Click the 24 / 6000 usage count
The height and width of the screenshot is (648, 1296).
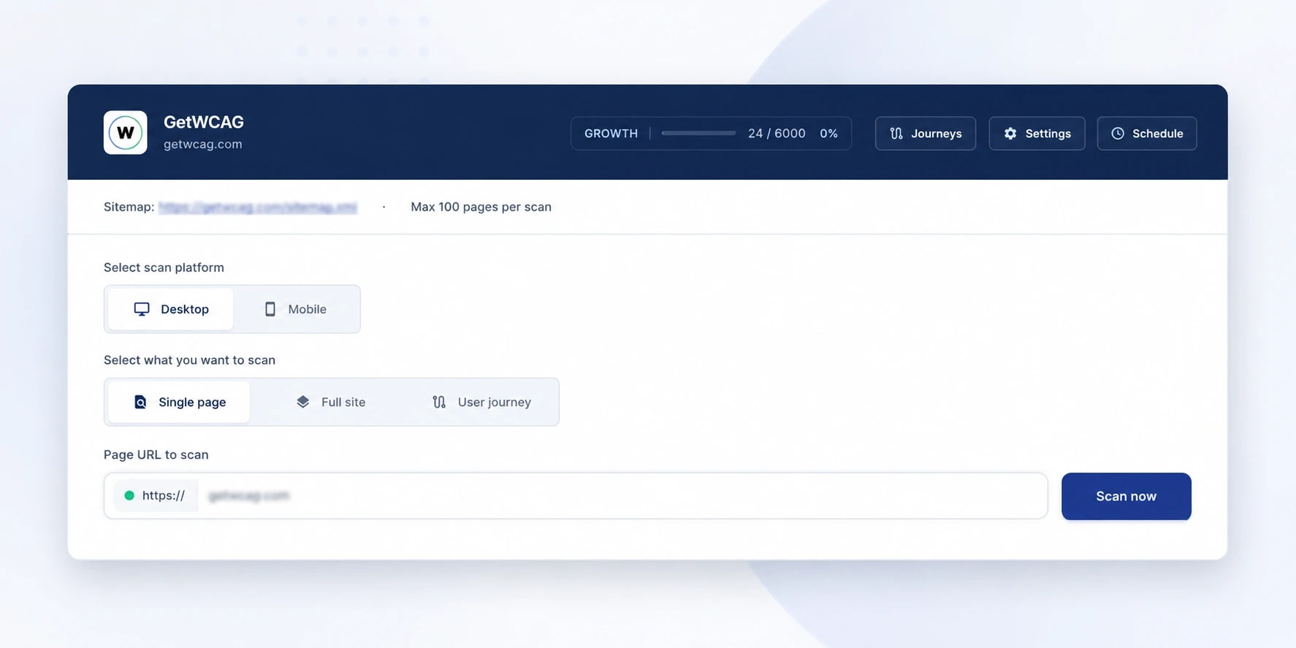[777, 134]
